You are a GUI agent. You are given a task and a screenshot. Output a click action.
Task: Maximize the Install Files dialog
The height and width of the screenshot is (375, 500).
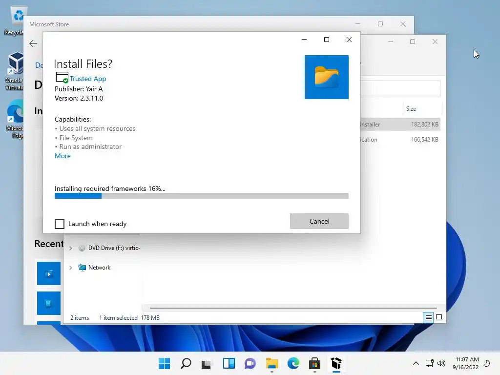tap(327, 40)
